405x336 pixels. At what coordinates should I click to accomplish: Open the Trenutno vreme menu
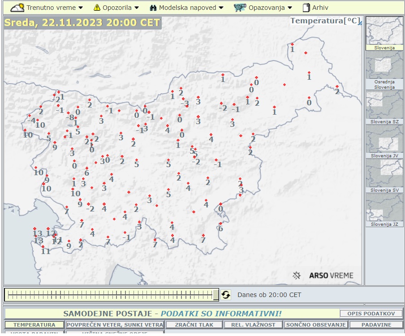47,8
